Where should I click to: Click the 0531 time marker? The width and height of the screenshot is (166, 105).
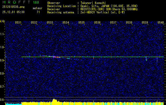tap(18, 22)
